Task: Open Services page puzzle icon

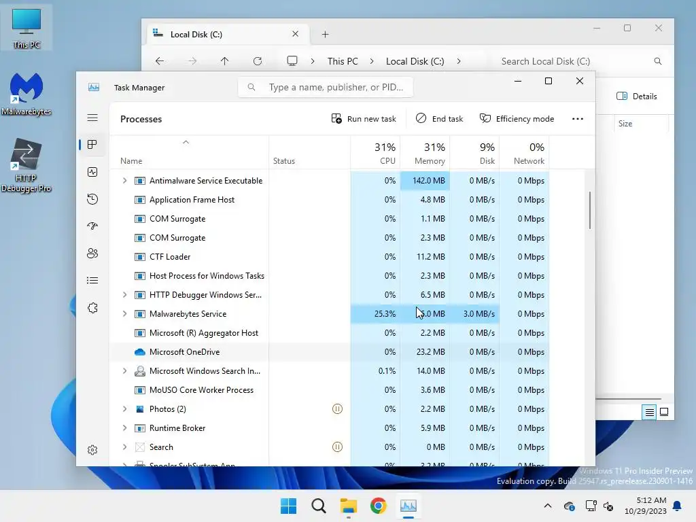Action: click(92, 308)
